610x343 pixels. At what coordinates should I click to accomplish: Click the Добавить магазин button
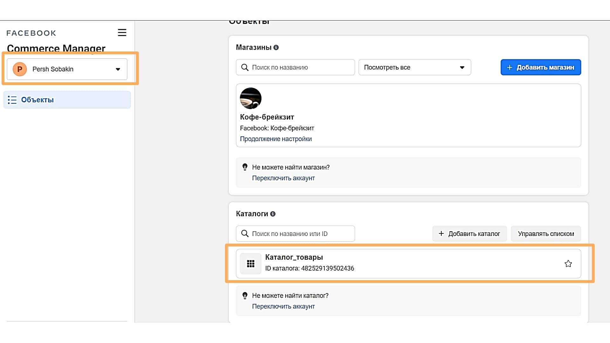pos(541,67)
